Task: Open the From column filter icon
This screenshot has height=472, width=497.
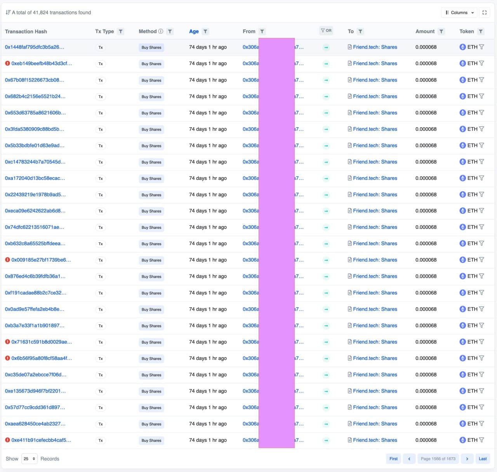Action: click(x=262, y=31)
